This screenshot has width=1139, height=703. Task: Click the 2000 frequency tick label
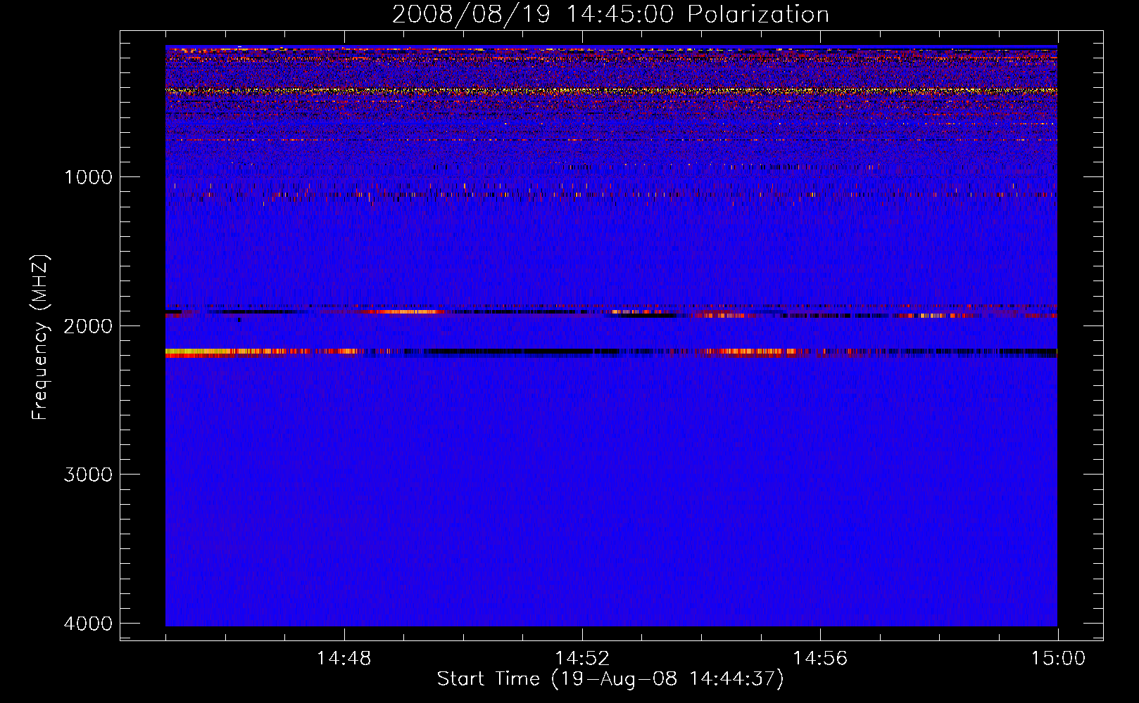tap(88, 326)
